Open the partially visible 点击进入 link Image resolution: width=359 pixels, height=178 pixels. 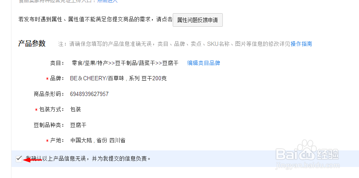(x=107, y=1)
